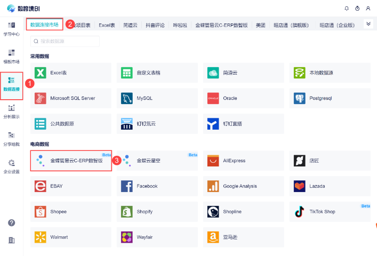Open the 学习中心 sidebar icon
The image size is (377, 256).
11,25
